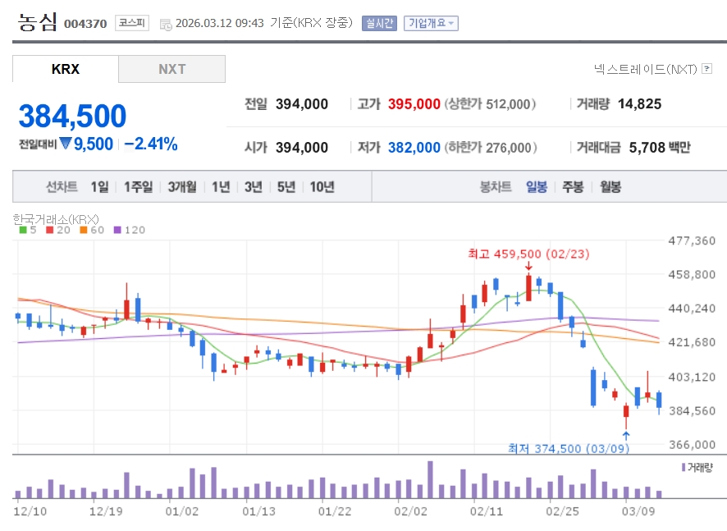Click the -2.41% change percentage
The image size is (727, 531).
[x=151, y=144]
